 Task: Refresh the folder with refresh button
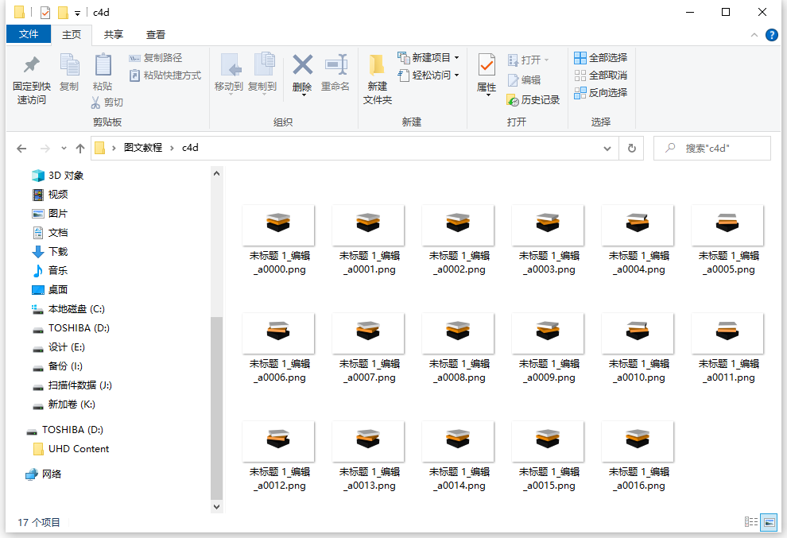[631, 148]
